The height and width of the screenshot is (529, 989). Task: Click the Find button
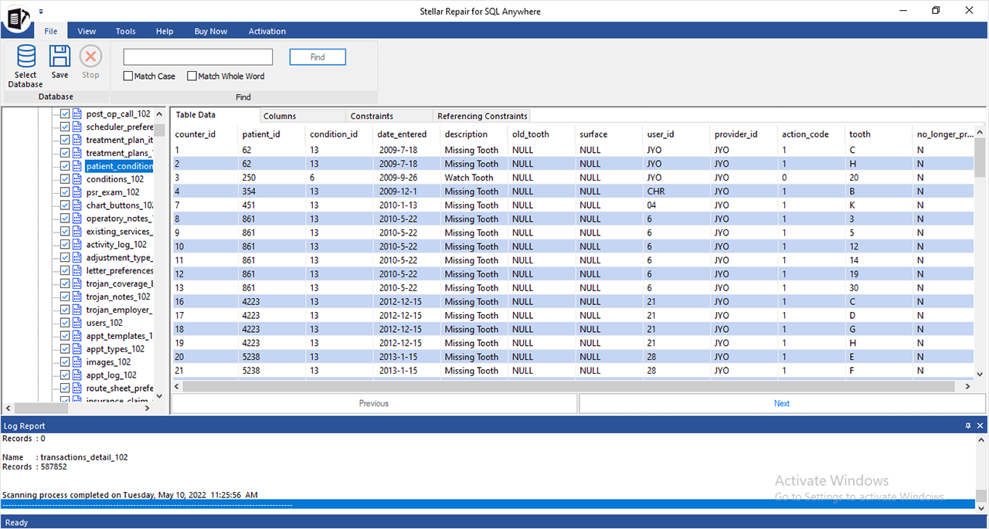click(x=318, y=57)
